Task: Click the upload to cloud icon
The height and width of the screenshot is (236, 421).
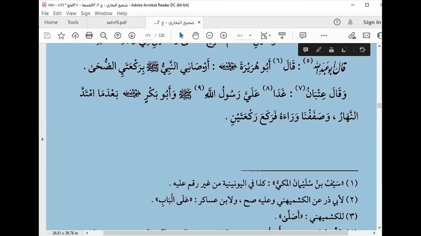Action: pyautogui.click(x=75, y=35)
